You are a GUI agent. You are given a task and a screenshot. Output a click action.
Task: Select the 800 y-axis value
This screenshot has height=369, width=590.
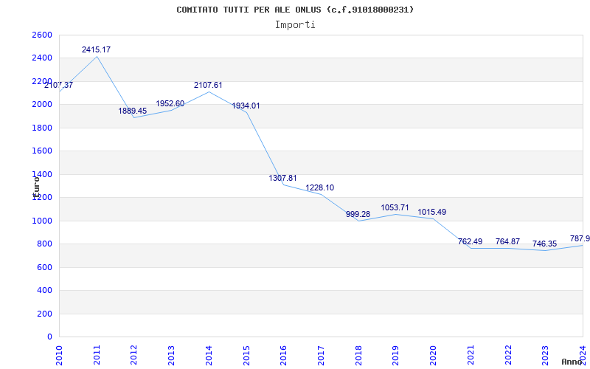pyautogui.click(x=44, y=244)
